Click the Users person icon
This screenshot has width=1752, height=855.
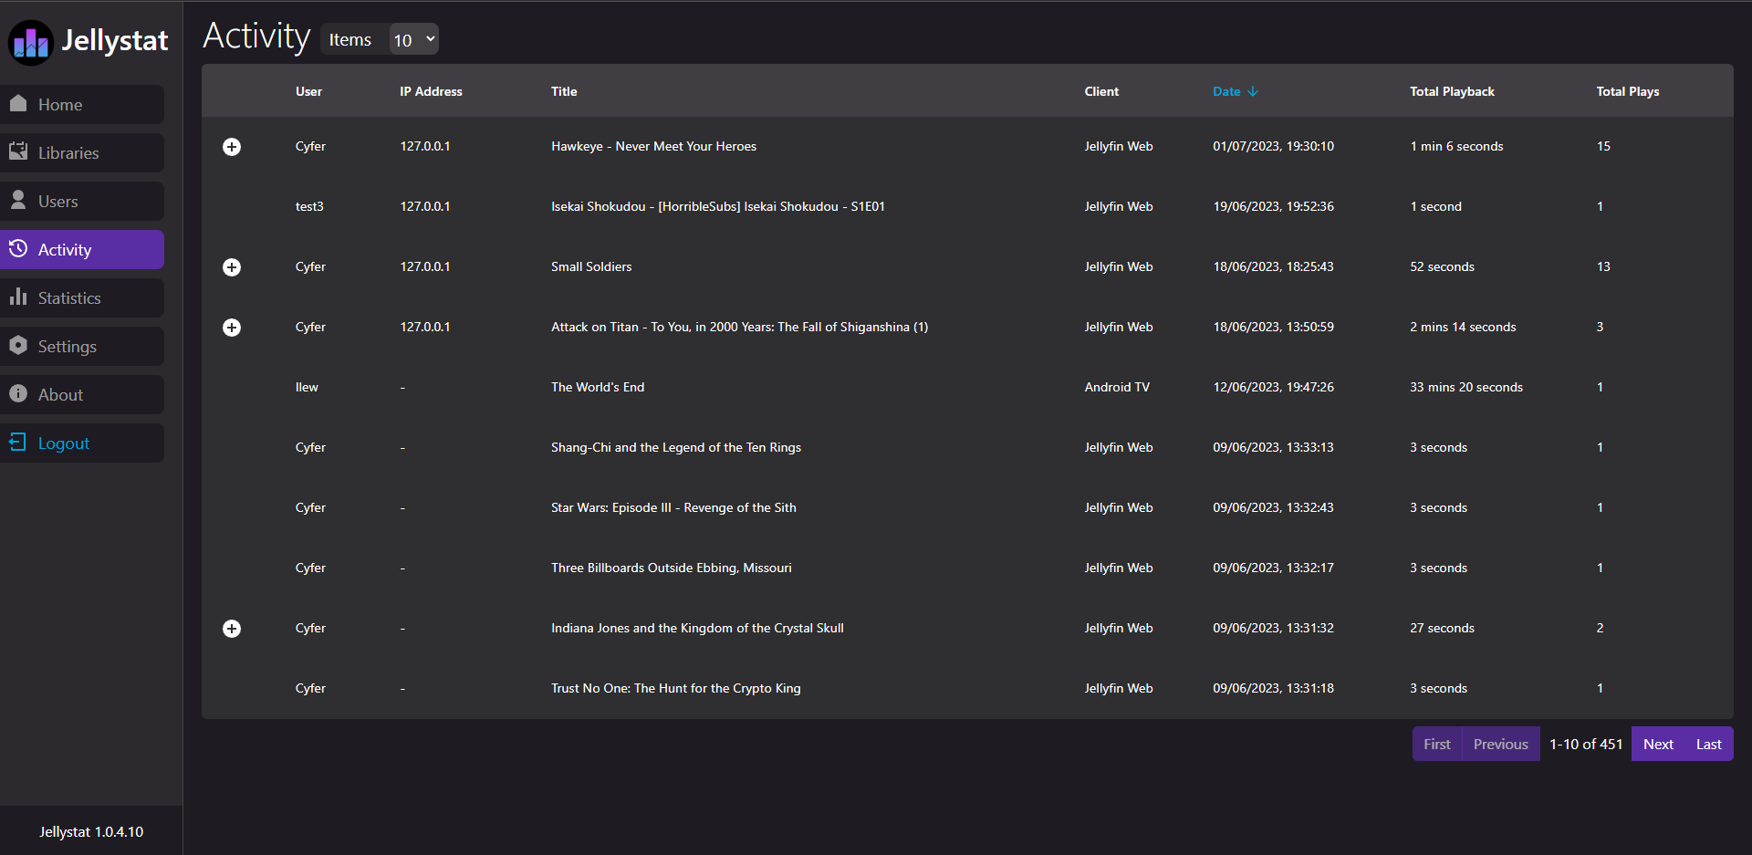point(18,201)
